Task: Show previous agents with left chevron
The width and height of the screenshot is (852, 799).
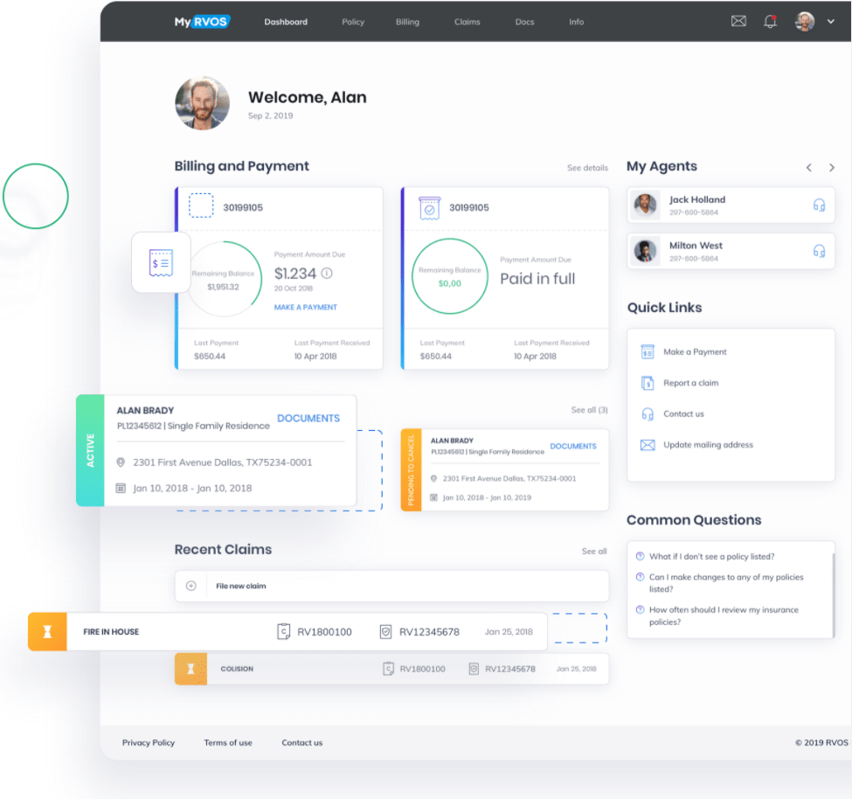Action: tap(809, 168)
